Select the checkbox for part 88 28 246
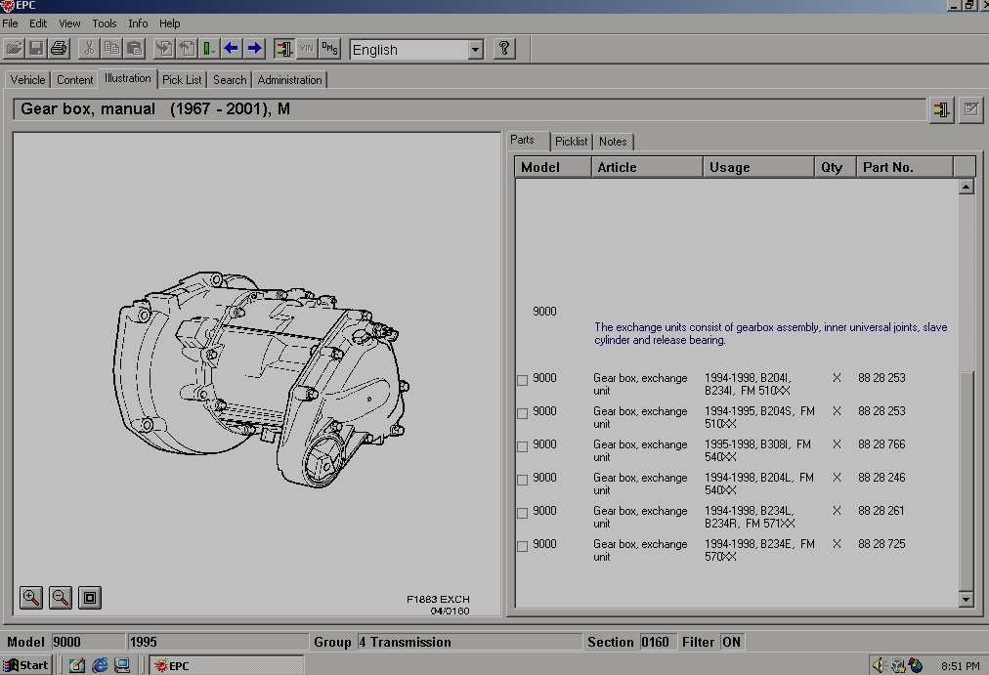989x675 pixels. pyautogui.click(x=522, y=481)
